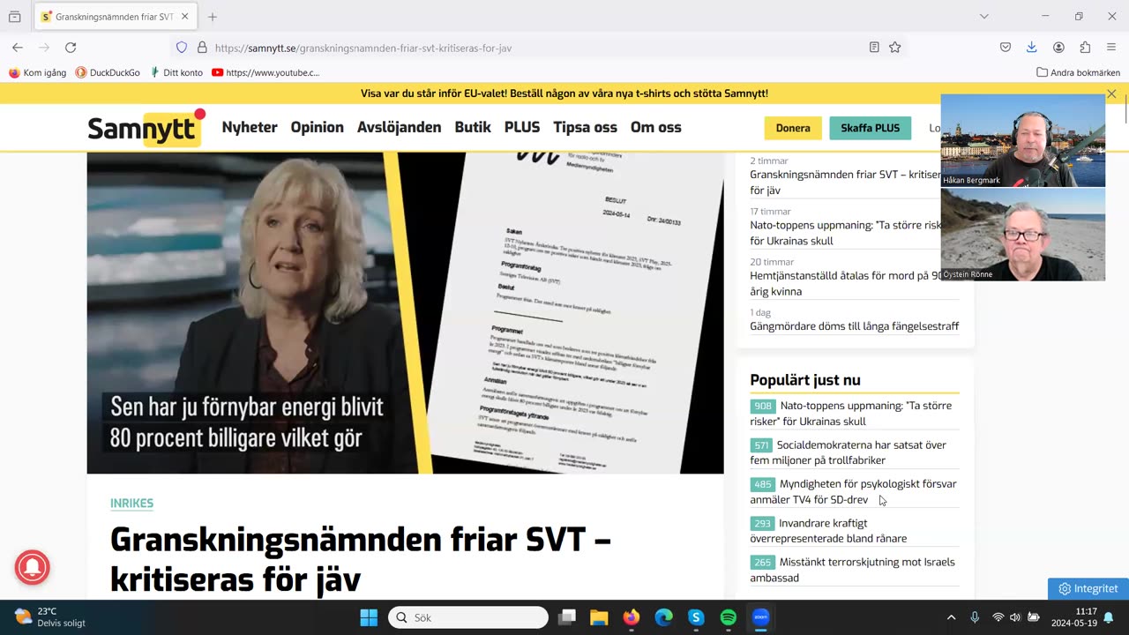Dismiss the yellow EU-valet banner
The image size is (1129, 635).
pos(1111,93)
